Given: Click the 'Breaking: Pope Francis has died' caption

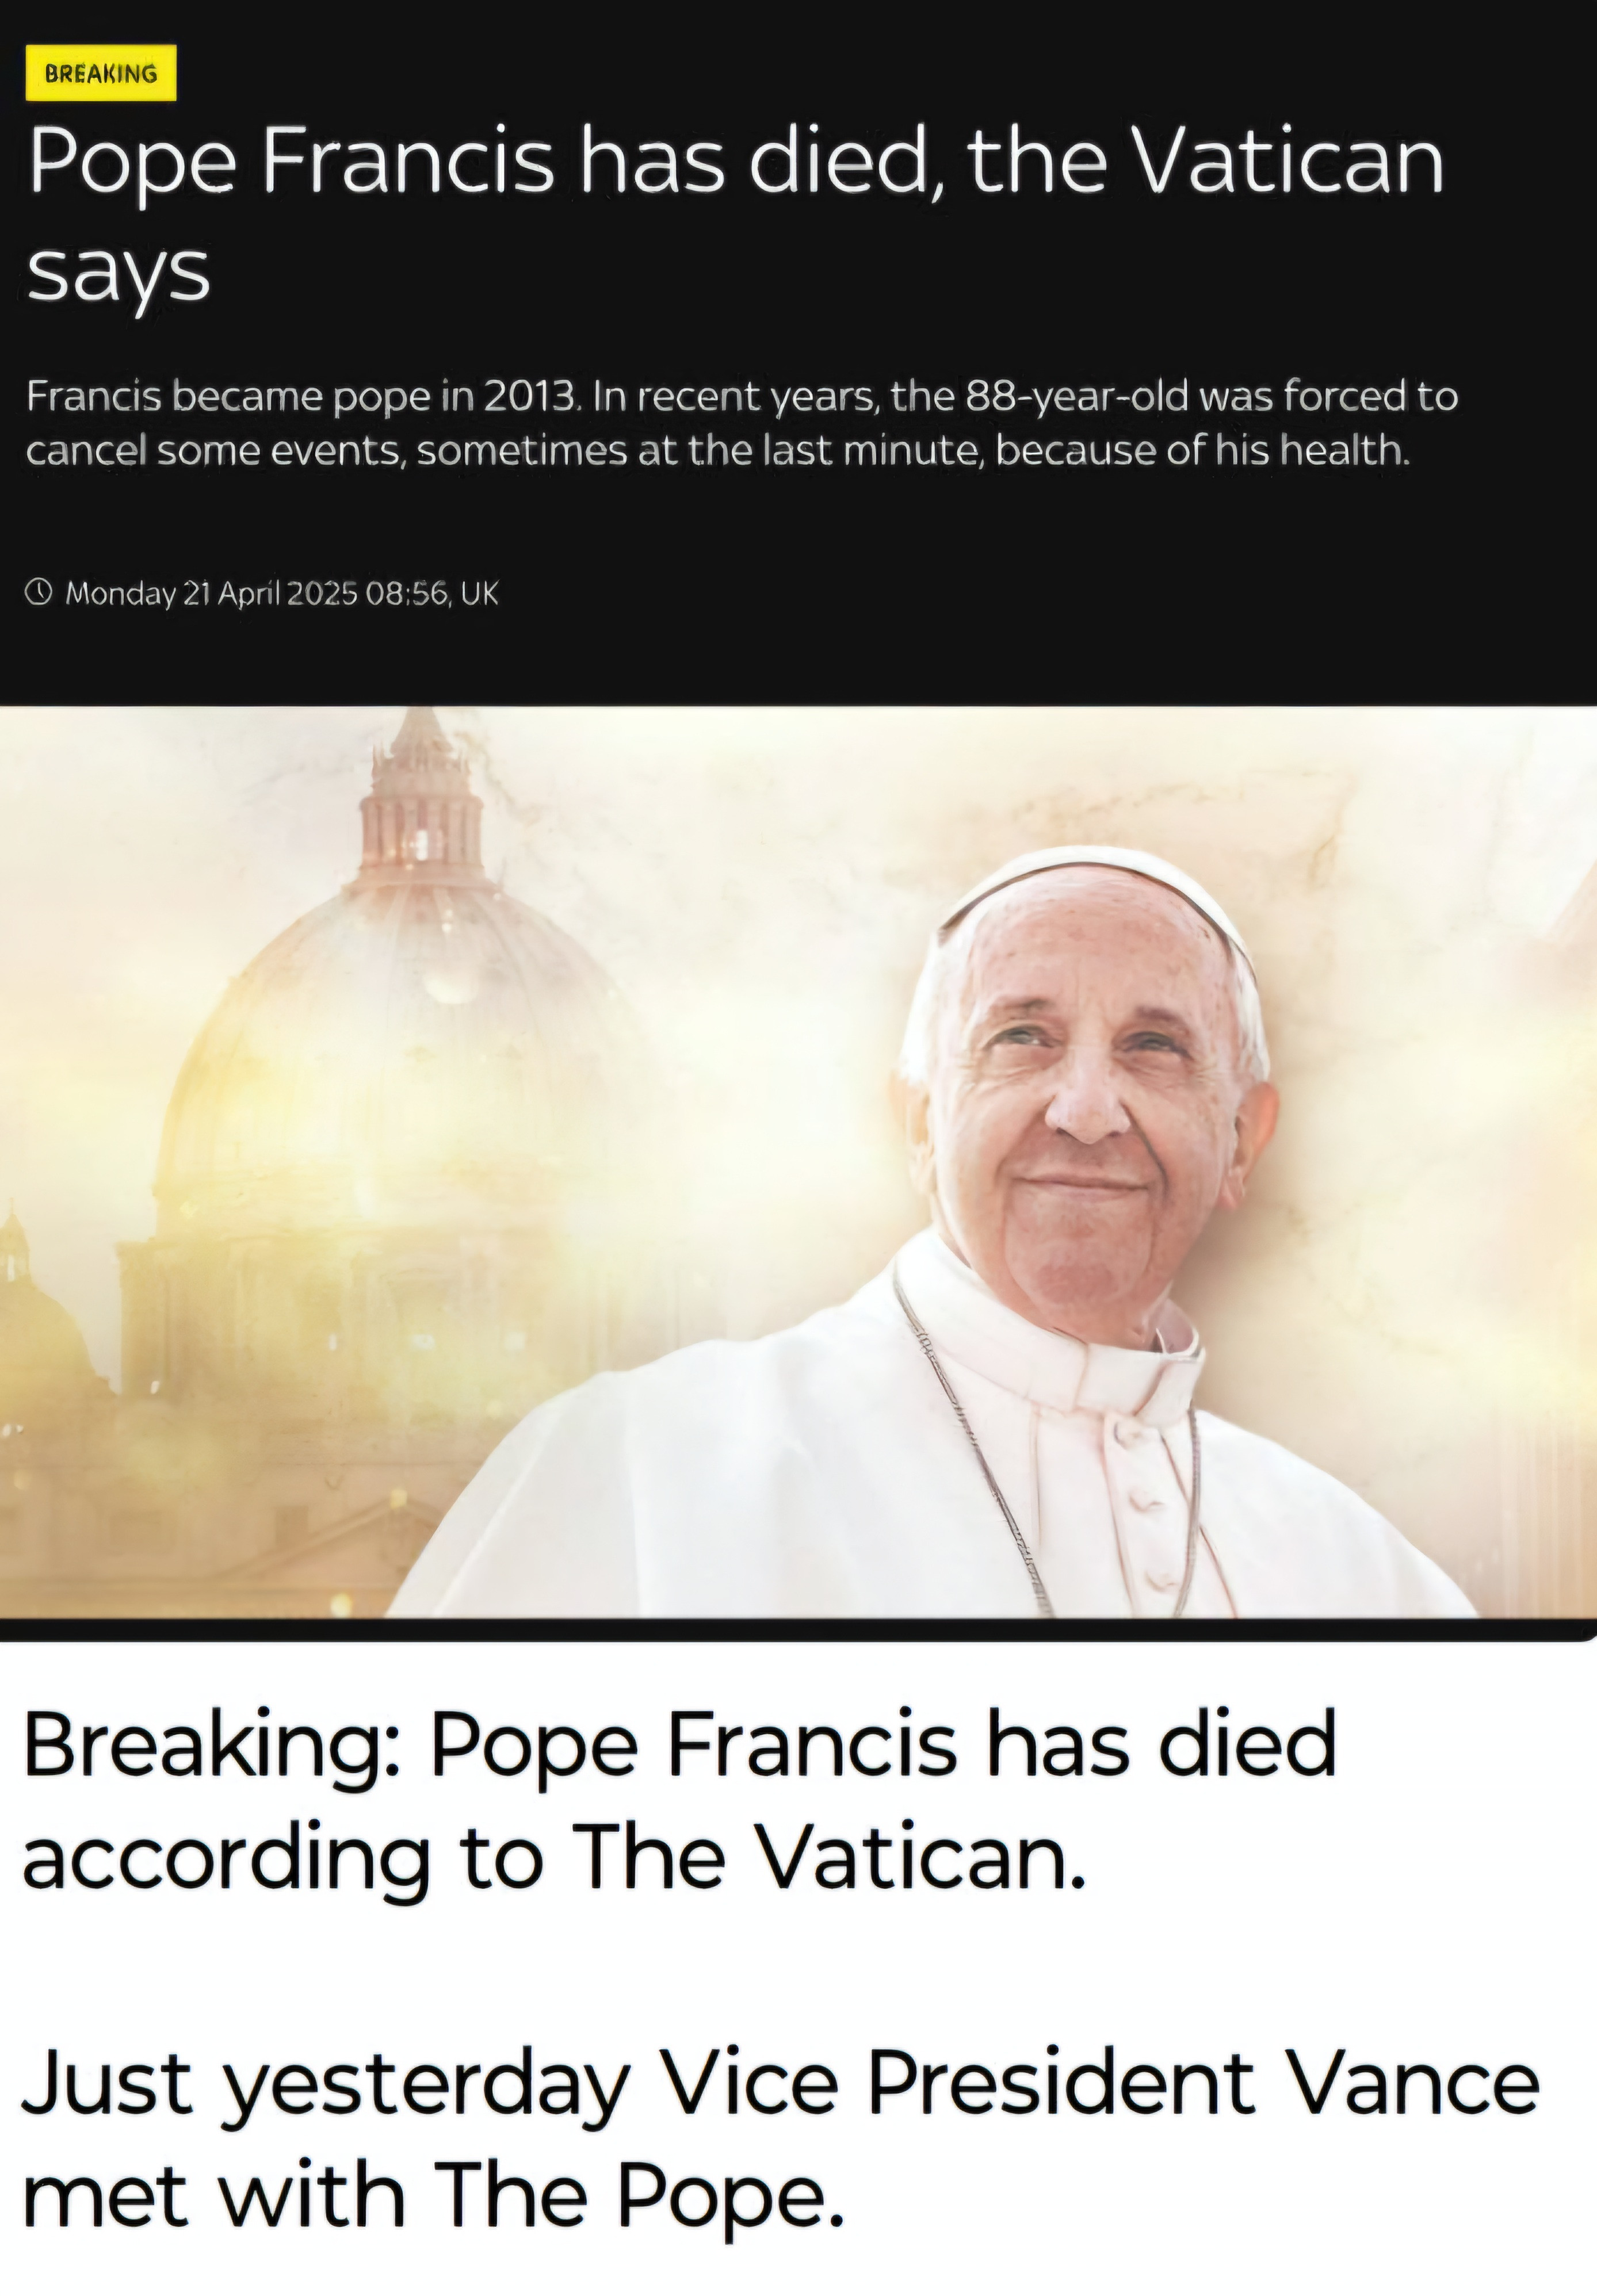Looking at the screenshot, I should point(679,1747).
